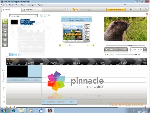Select the Titles album T icon

(x=5, y=31)
